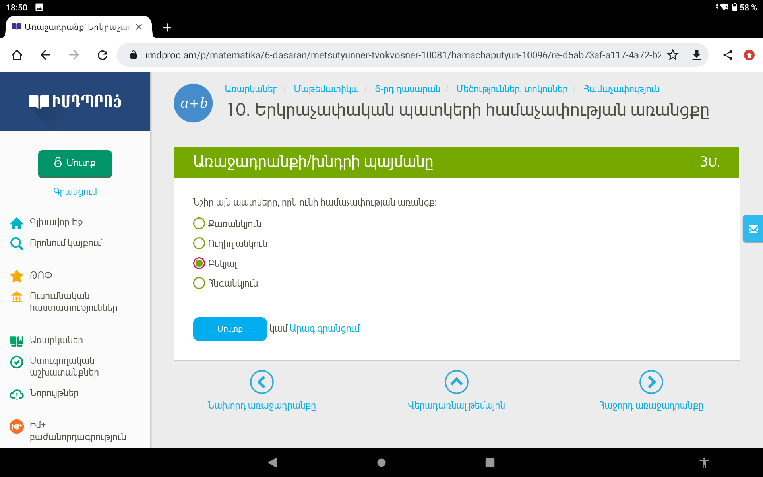
Task: Select the Հնգանկյուն radio option
Action: pyautogui.click(x=199, y=283)
